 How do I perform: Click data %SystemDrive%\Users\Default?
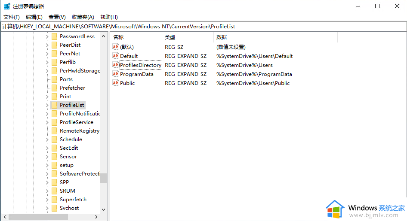click(254, 56)
